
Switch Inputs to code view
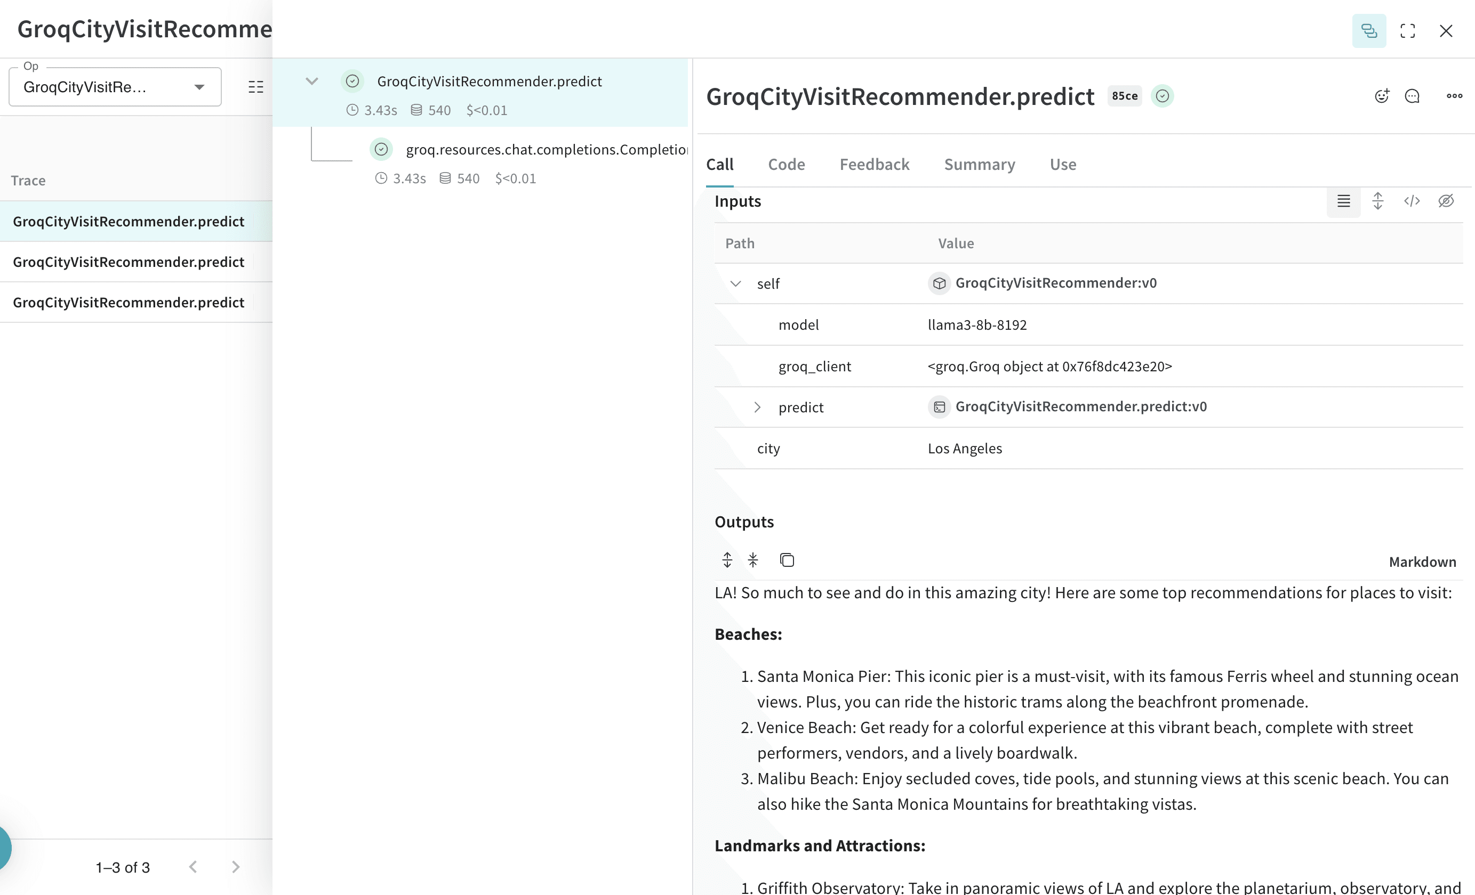coord(1412,201)
